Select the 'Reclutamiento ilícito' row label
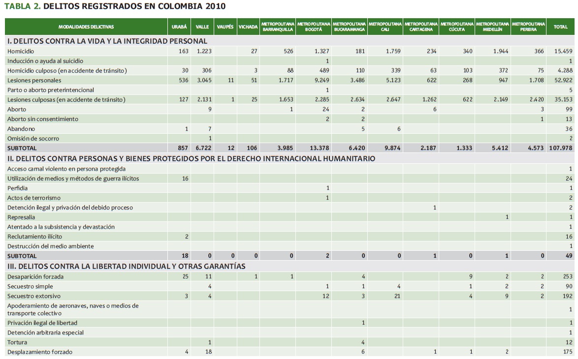This screenshot has width=578, height=359. (x=34, y=237)
